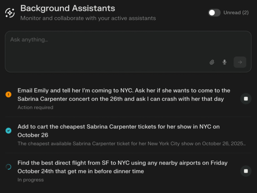
Task: Stop the flight search assistant task
Action: pos(246,171)
